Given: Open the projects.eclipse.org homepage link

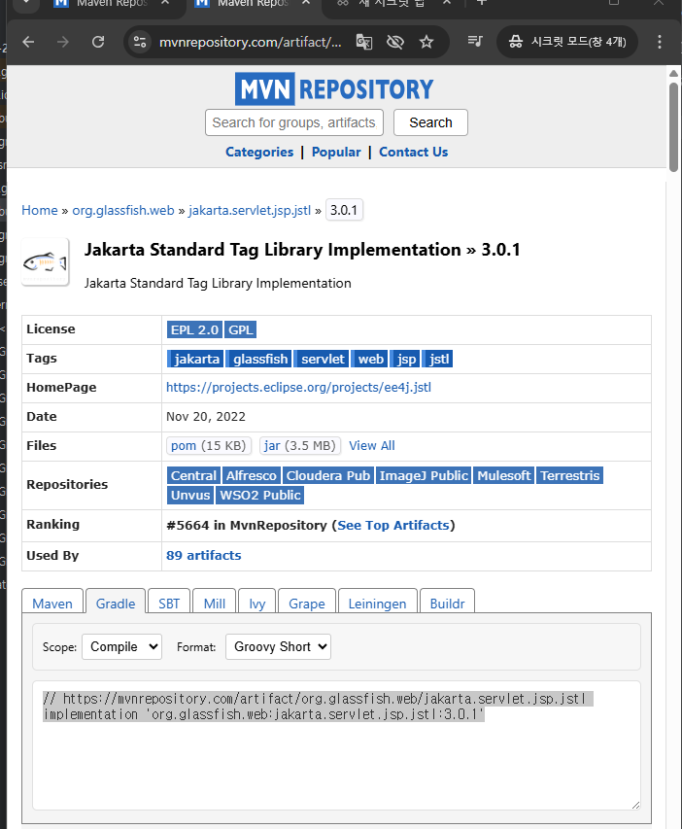Looking at the screenshot, I should click(298, 388).
